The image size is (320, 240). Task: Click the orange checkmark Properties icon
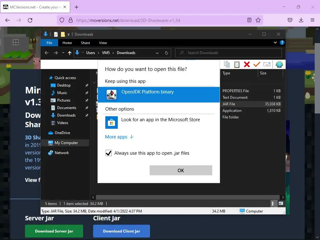[x=257, y=64]
